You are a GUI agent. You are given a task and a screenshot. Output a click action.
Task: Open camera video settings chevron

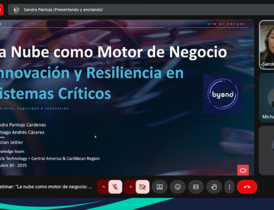point(130,187)
